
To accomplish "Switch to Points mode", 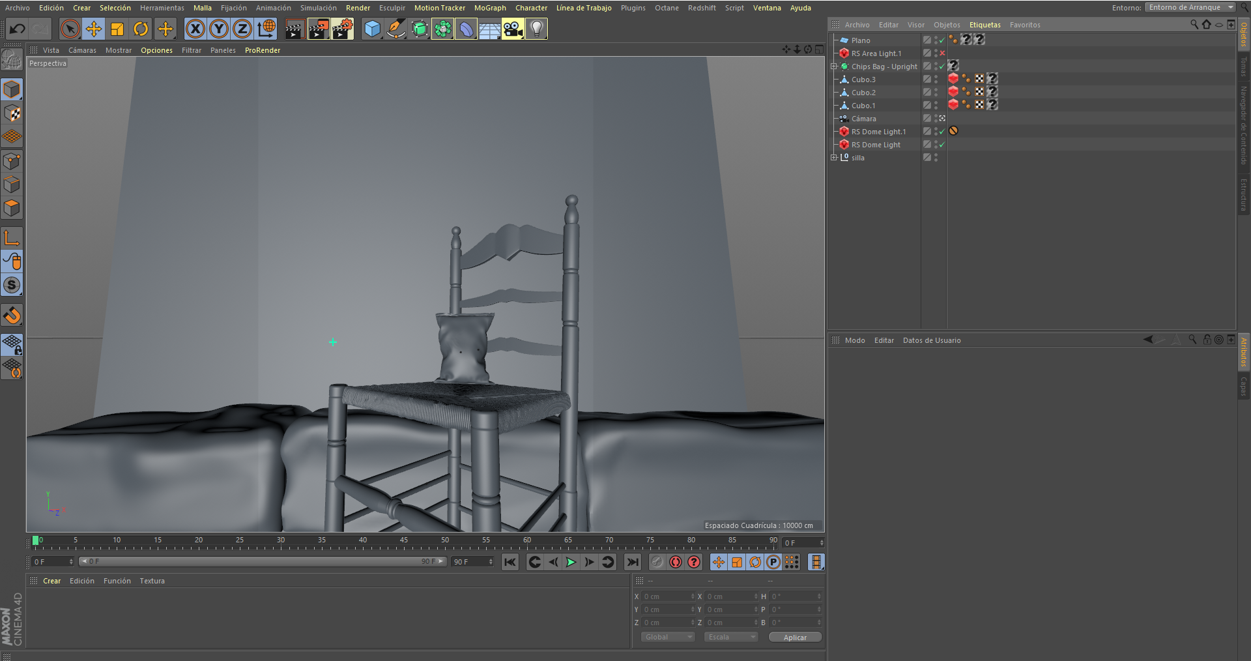I will coord(12,161).
